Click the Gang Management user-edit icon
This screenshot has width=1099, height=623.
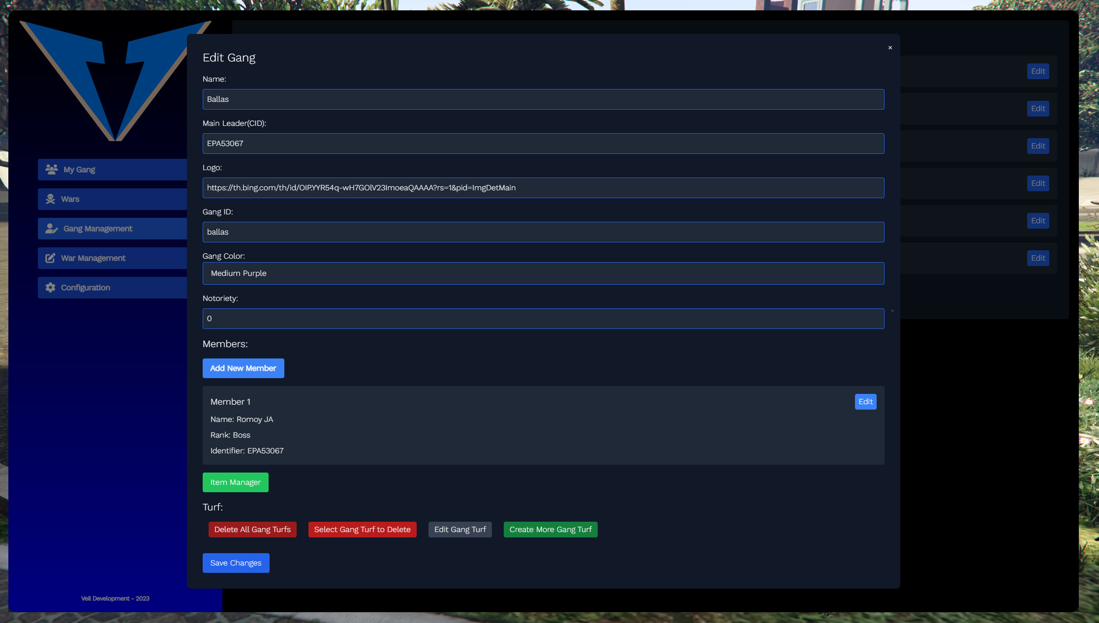tap(51, 228)
